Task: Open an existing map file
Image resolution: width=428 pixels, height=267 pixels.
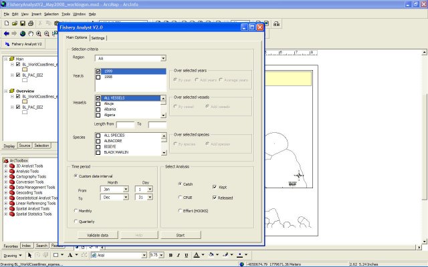Action: (15, 24)
